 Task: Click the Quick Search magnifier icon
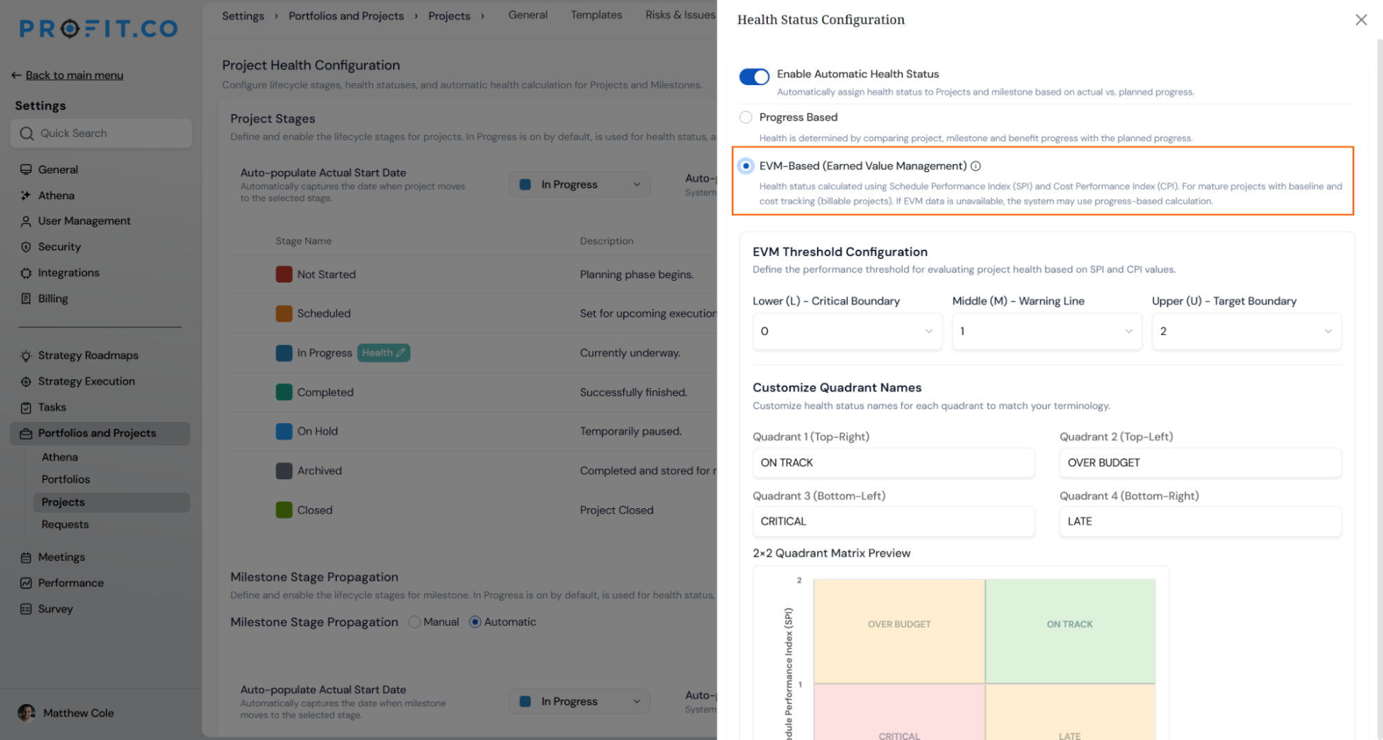(x=26, y=133)
